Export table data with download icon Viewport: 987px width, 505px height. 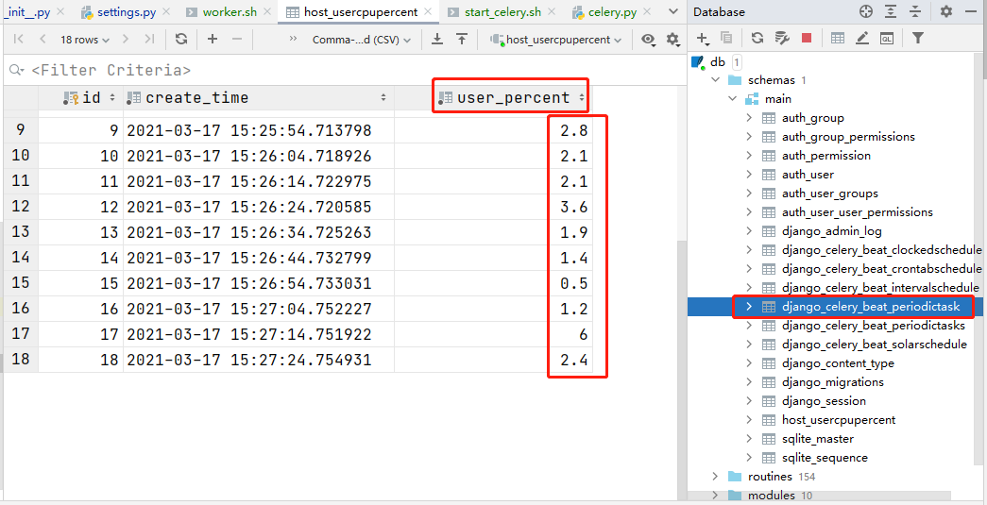click(x=437, y=39)
